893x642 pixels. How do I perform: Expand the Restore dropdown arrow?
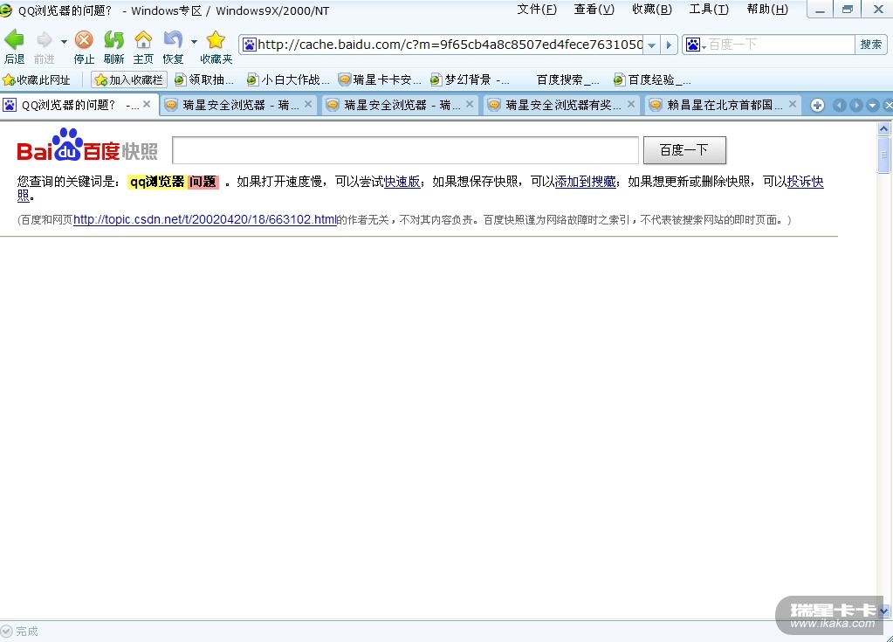pyautogui.click(x=194, y=42)
